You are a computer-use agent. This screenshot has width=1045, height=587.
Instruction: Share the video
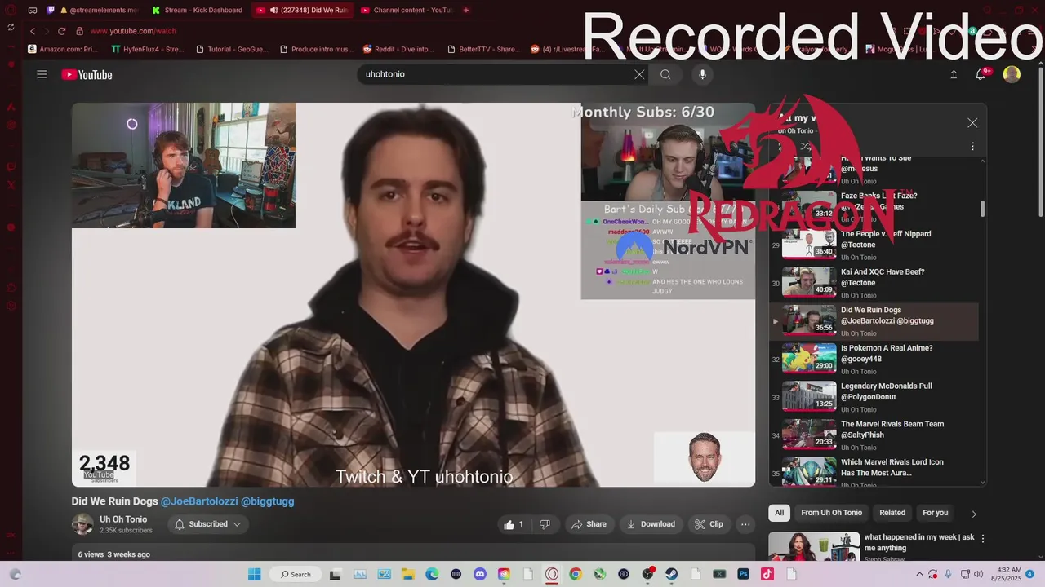pyautogui.click(x=589, y=524)
